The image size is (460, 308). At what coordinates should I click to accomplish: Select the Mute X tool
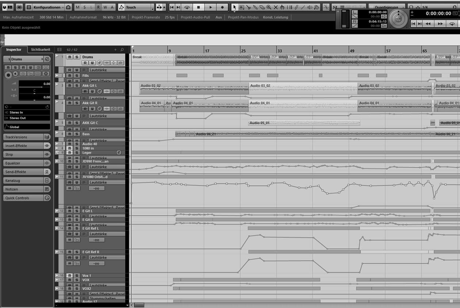click(x=276, y=7)
